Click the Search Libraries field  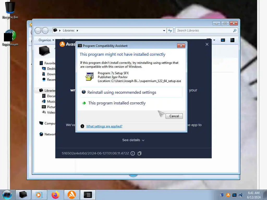[x=204, y=30]
